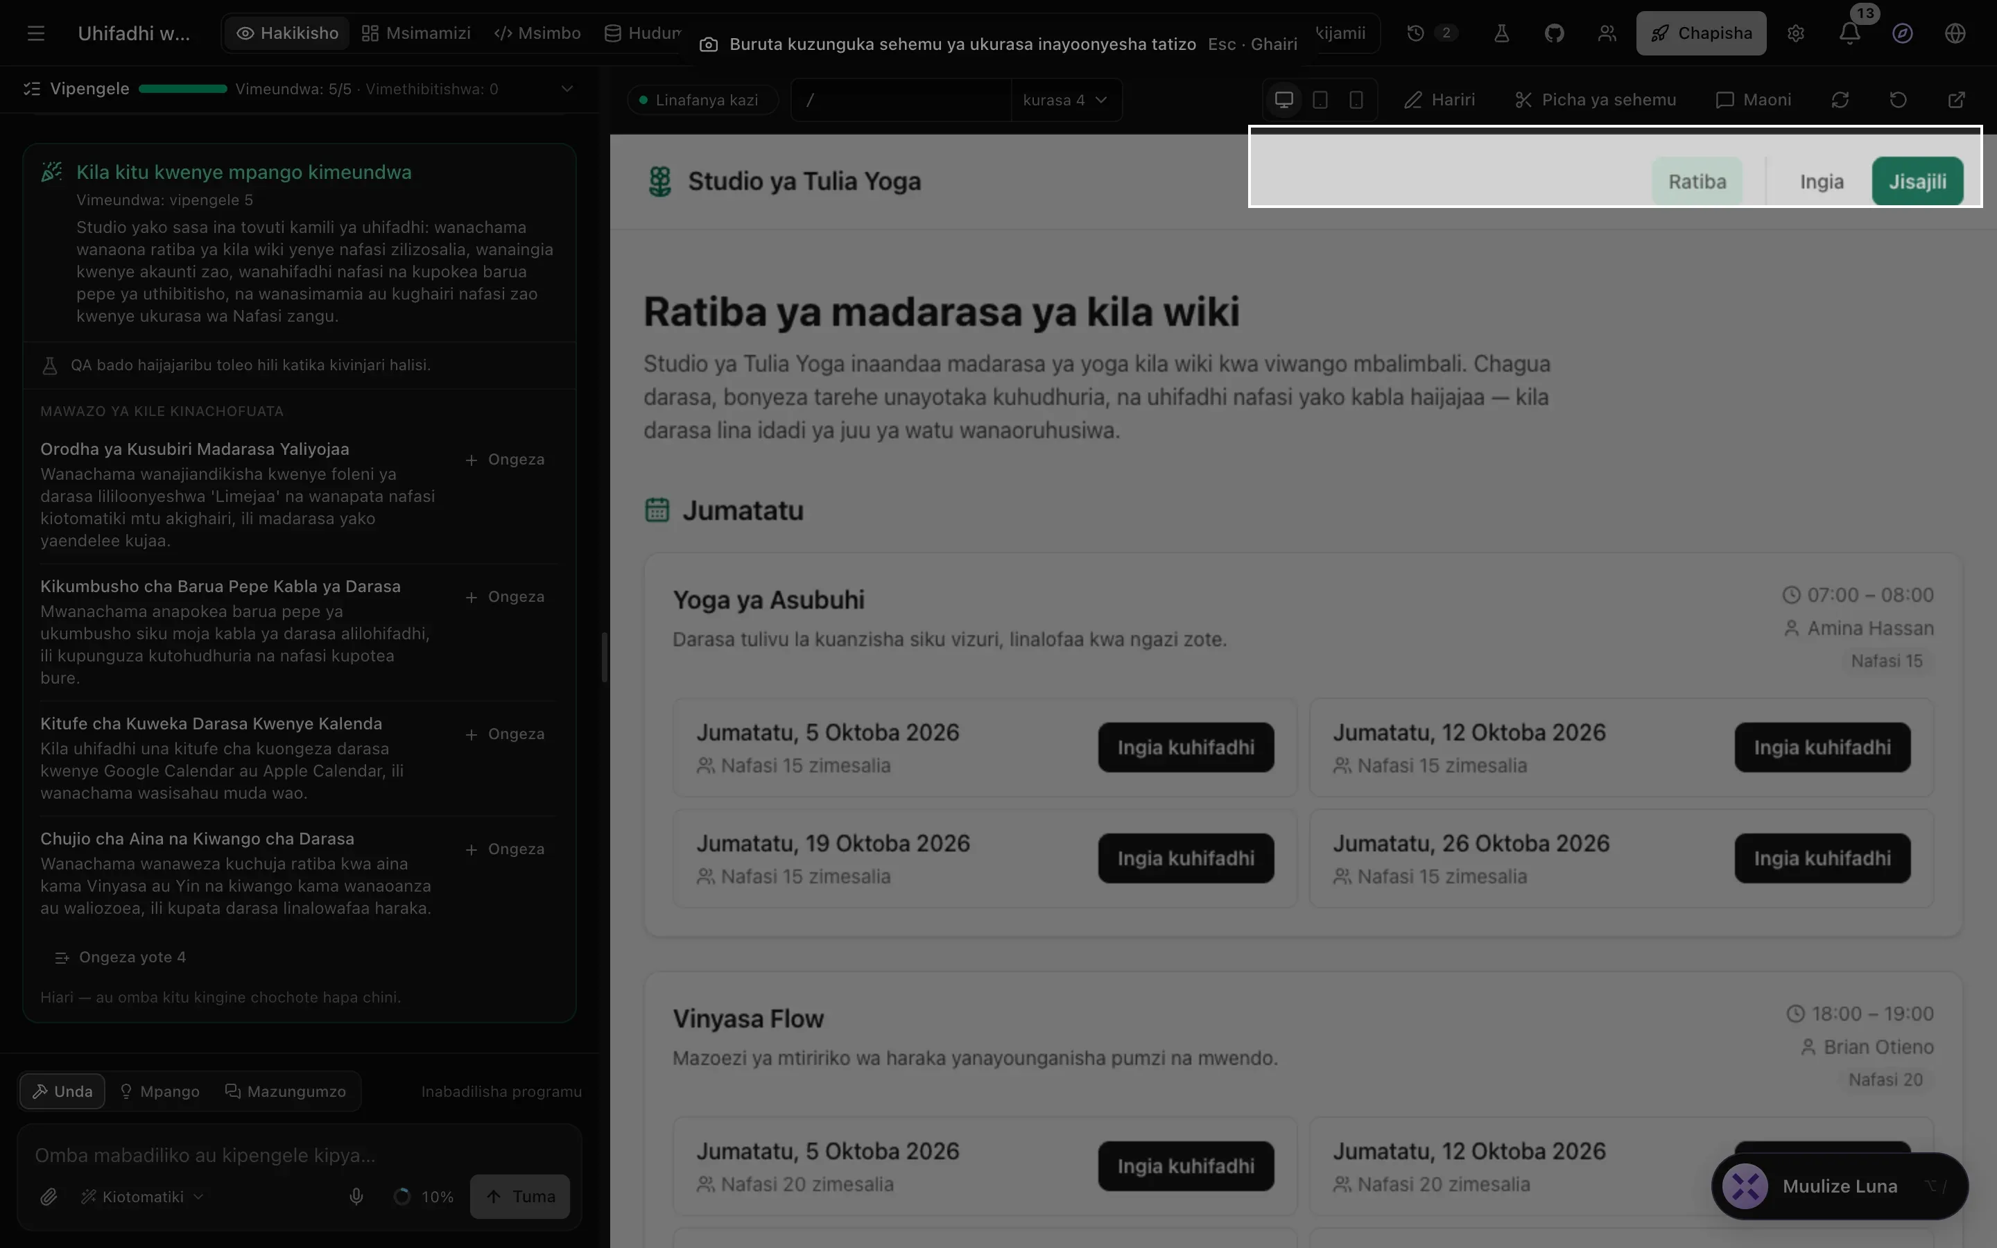Click the globe language icon
This screenshot has width=1997, height=1248.
click(x=1955, y=33)
